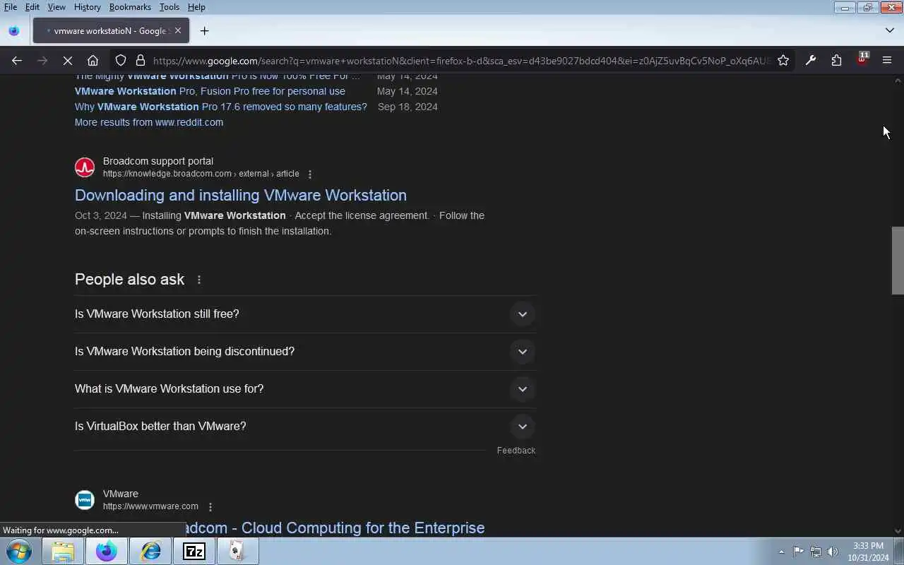
Task: Open options for Broadcom result
Action: [x=309, y=174]
